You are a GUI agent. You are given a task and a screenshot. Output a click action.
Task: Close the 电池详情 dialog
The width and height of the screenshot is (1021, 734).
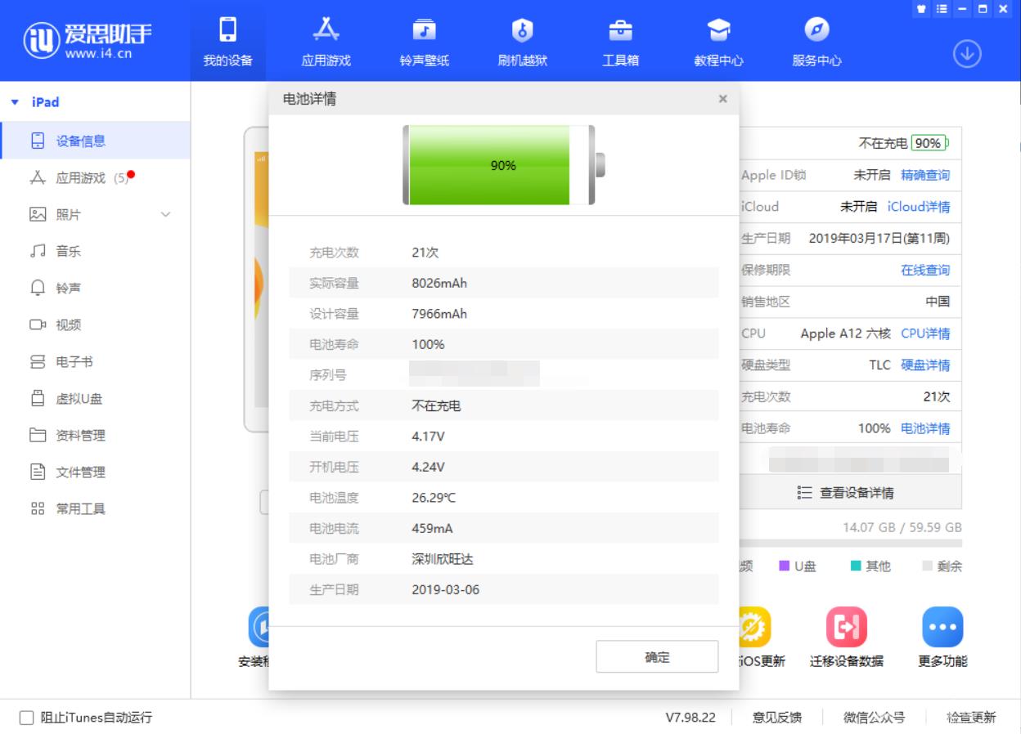tap(722, 98)
